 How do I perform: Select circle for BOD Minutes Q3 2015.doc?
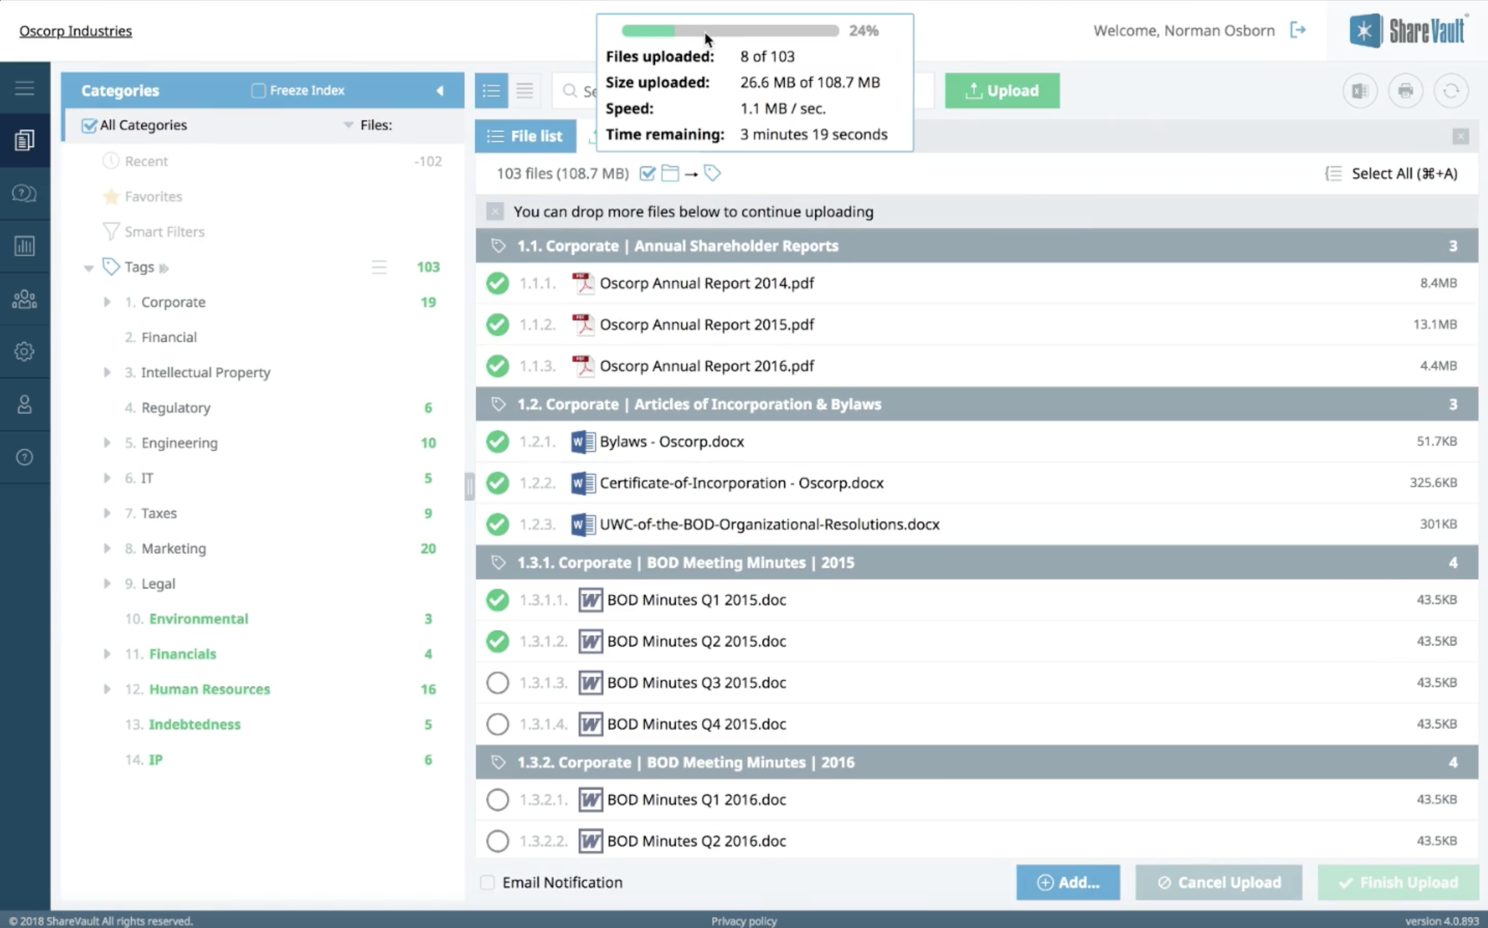click(498, 683)
